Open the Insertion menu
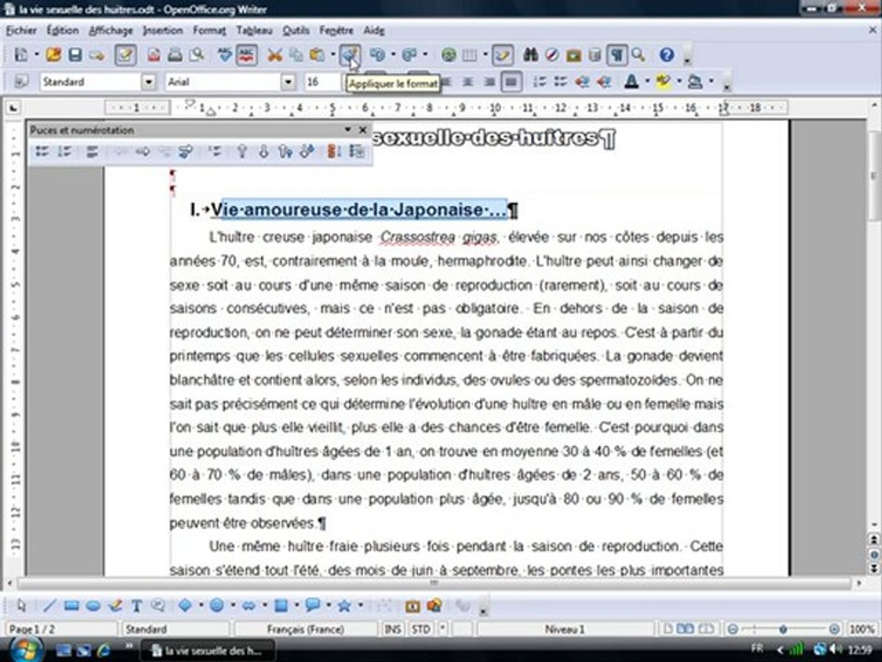Screen dimensions: 882x662 point(163,30)
